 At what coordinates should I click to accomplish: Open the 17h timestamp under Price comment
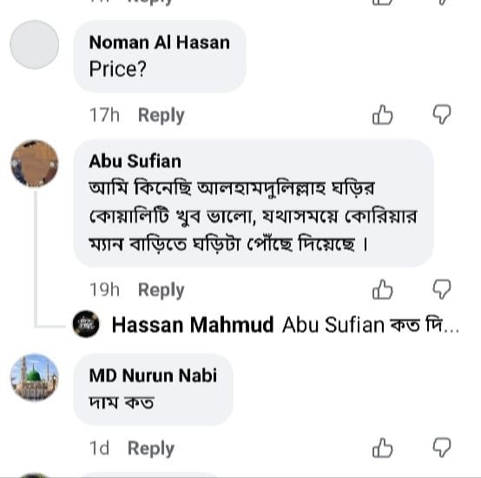click(x=104, y=115)
